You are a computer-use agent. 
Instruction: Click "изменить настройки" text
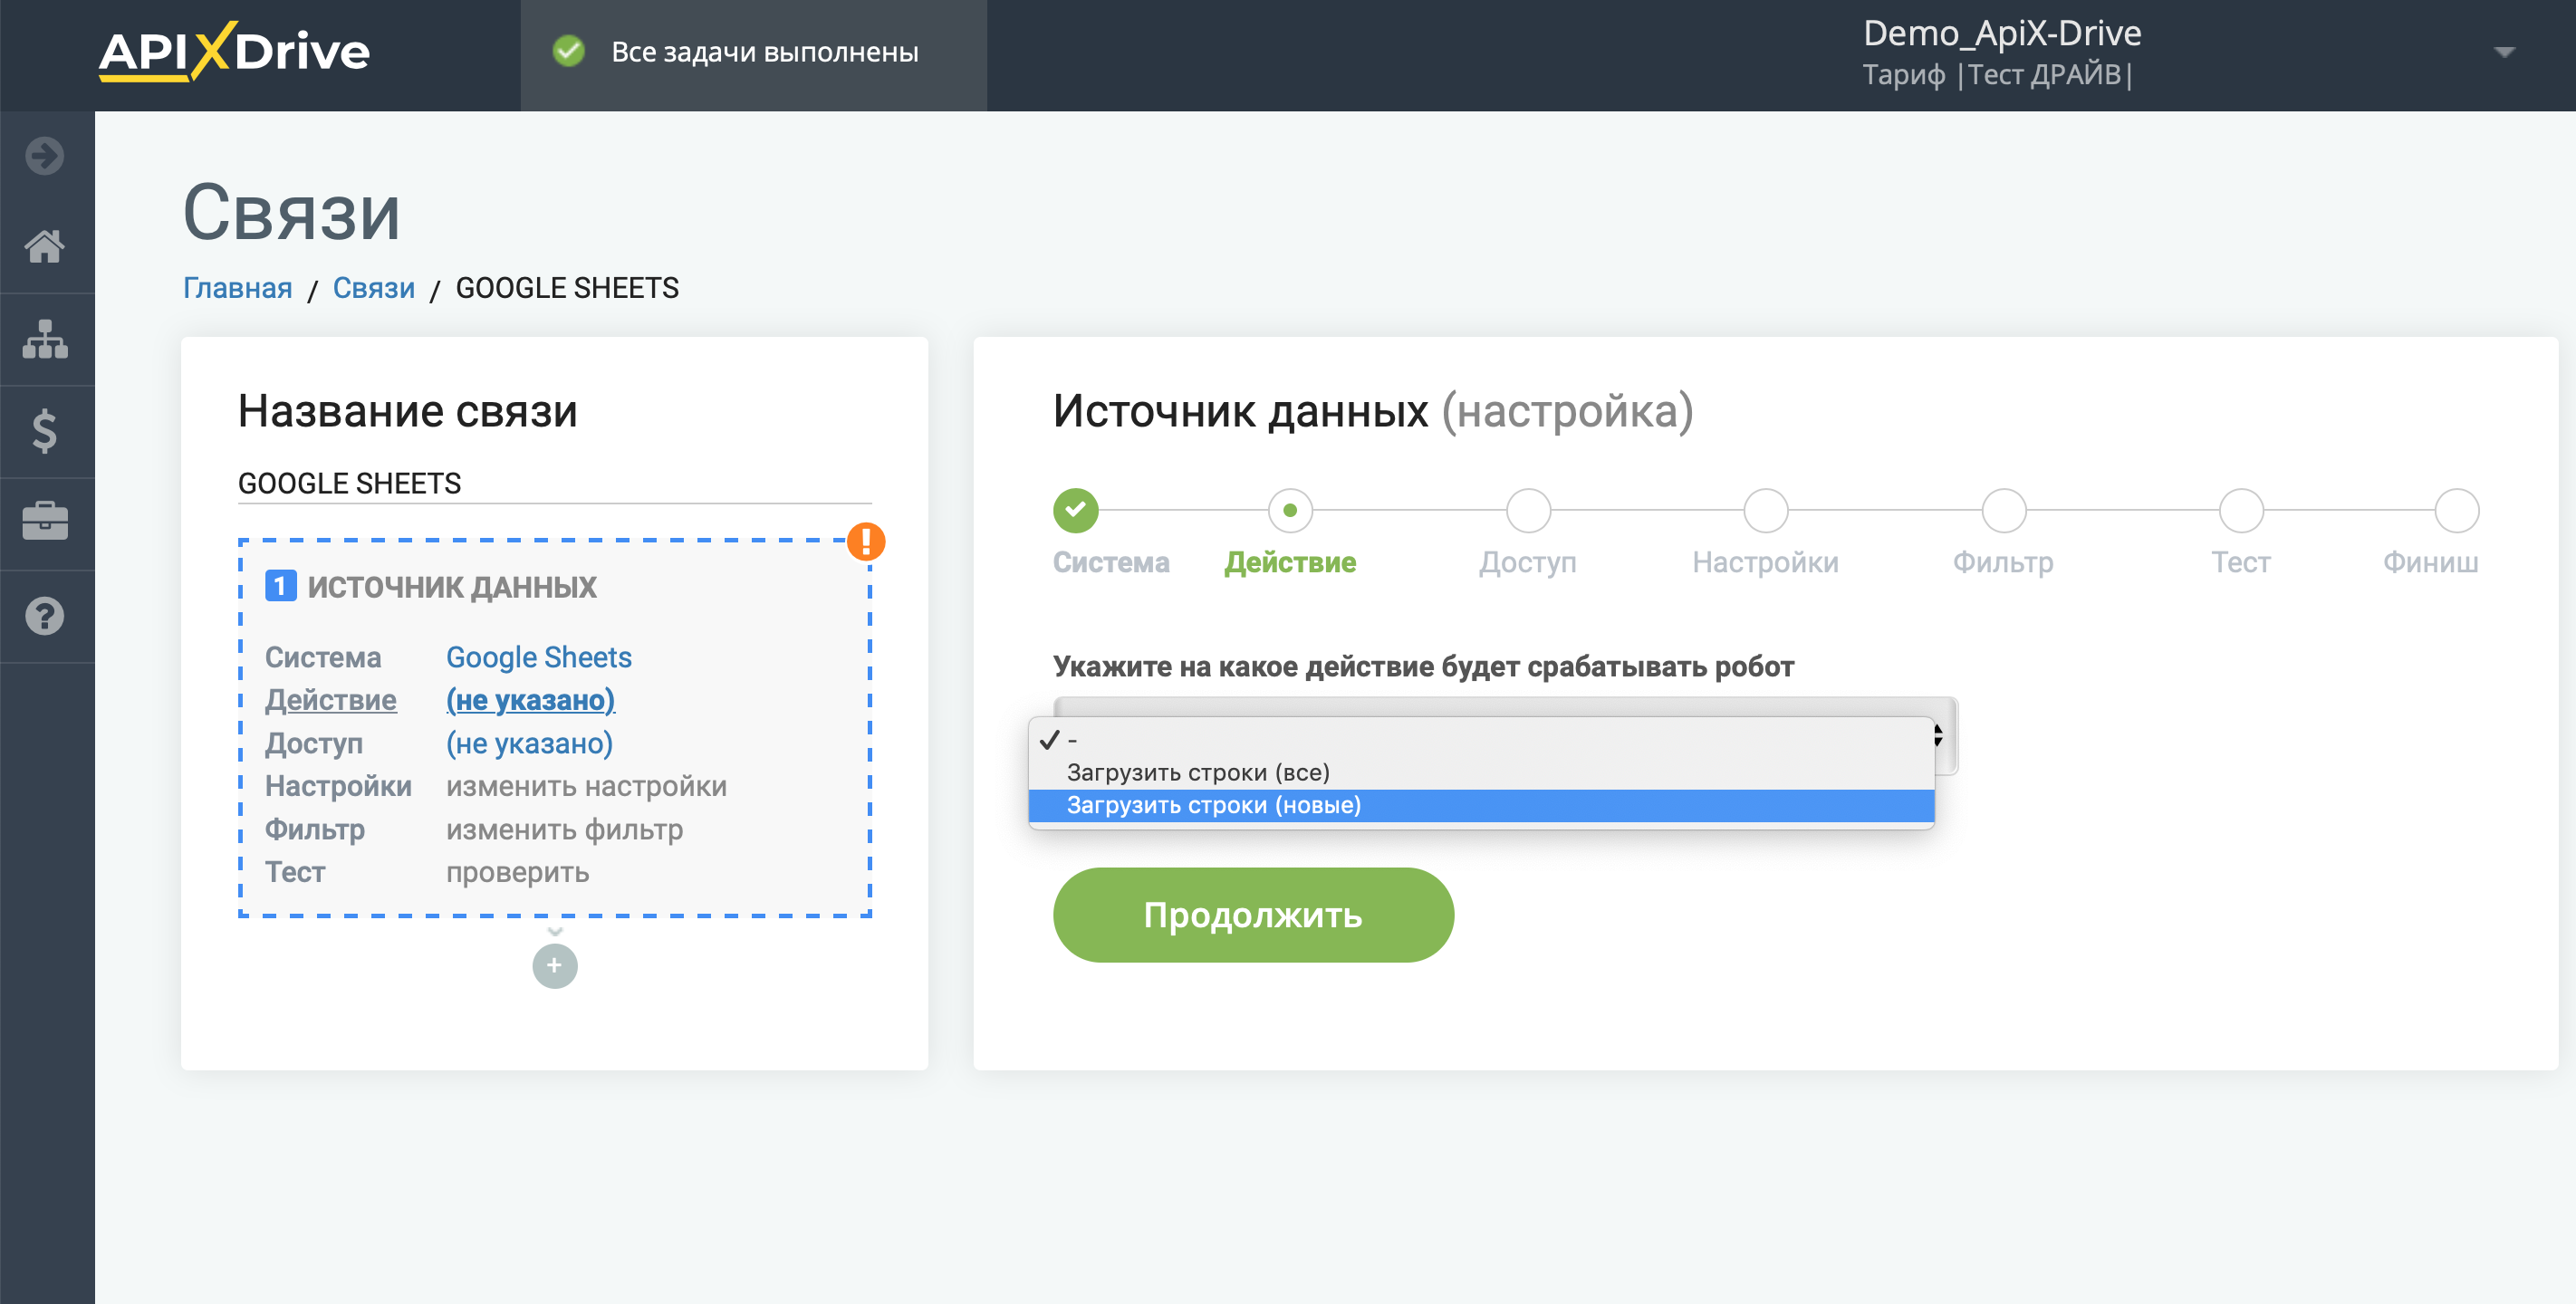click(x=586, y=786)
